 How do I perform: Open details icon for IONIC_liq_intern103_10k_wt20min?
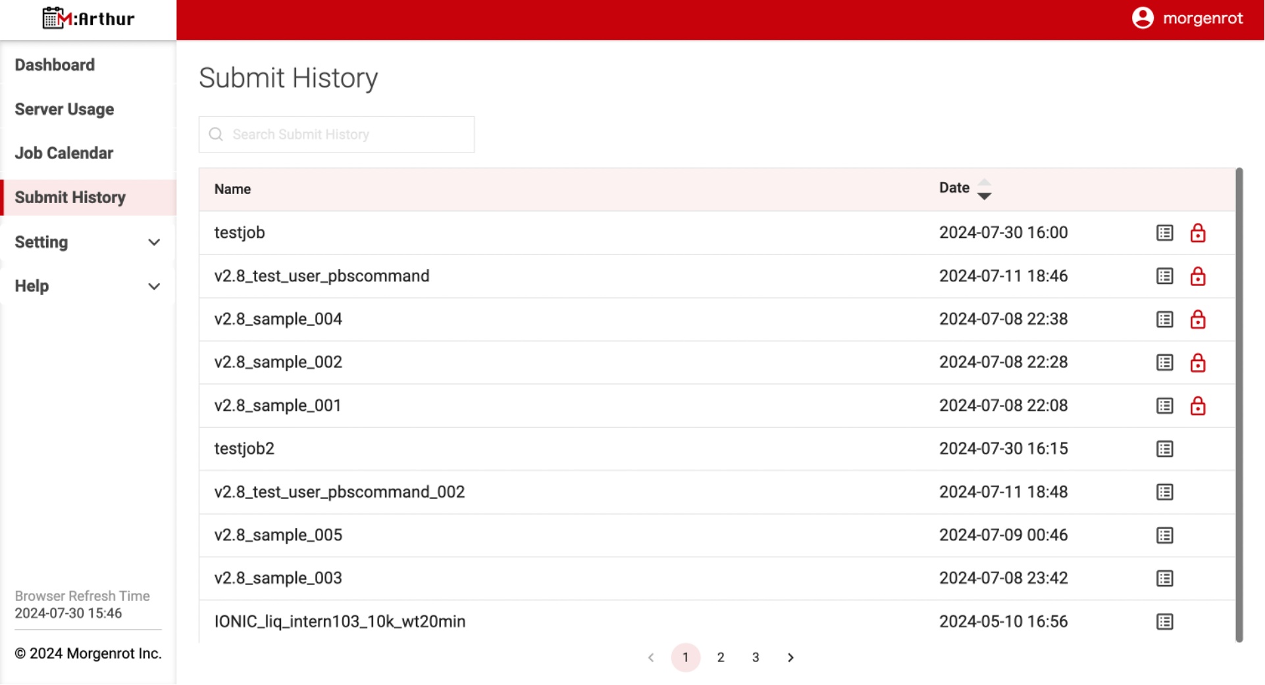(x=1164, y=622)
